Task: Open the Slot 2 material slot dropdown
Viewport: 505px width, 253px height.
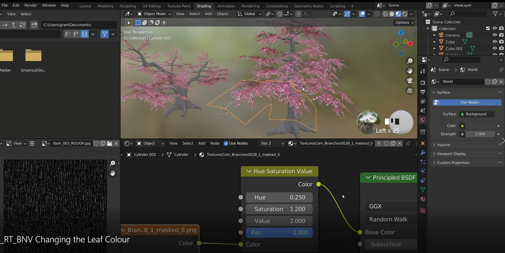Action: 273,143
